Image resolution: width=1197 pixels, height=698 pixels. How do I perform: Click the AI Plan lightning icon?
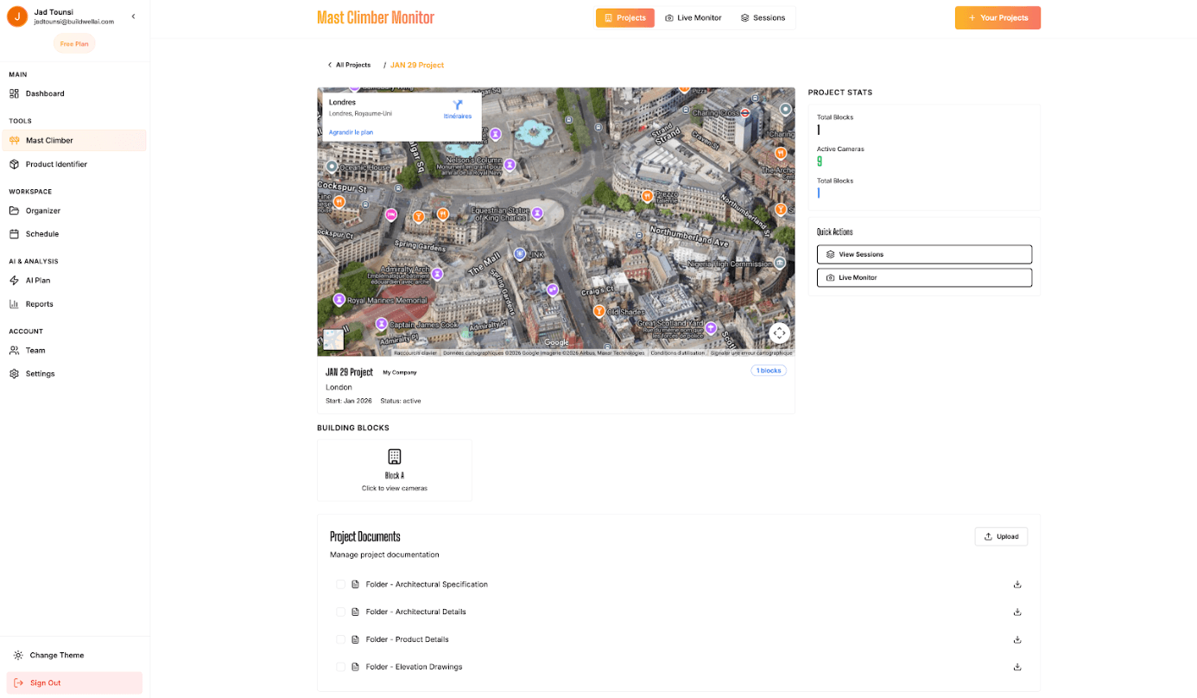pos(15,281)
